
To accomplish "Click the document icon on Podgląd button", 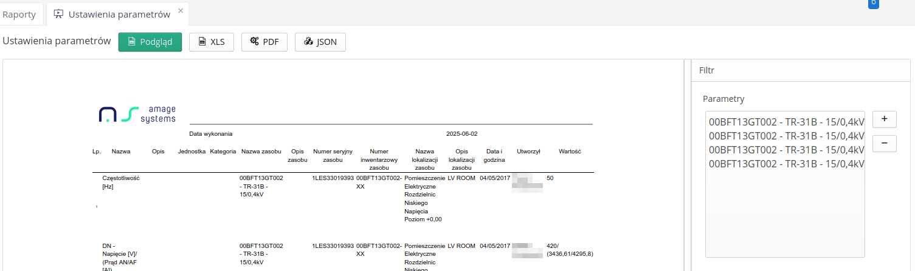I will [131, 42].
